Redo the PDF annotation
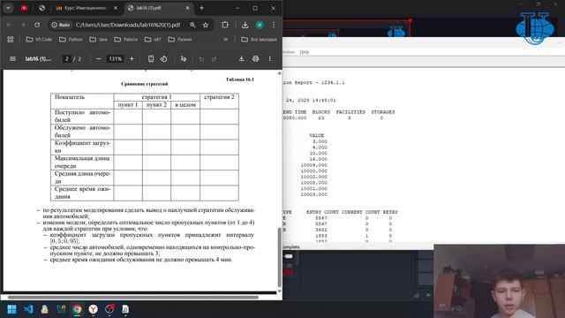Viewport: 565px width, 318px height. pos(214,59)
